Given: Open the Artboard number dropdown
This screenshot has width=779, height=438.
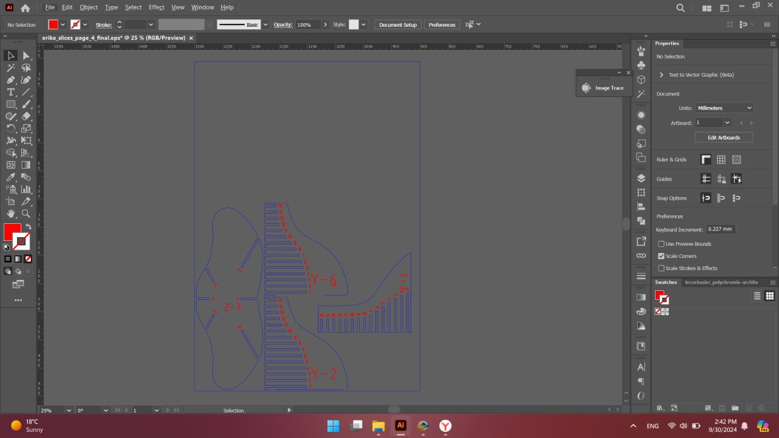Looking at the screenshot, I should tap(727, 123).
